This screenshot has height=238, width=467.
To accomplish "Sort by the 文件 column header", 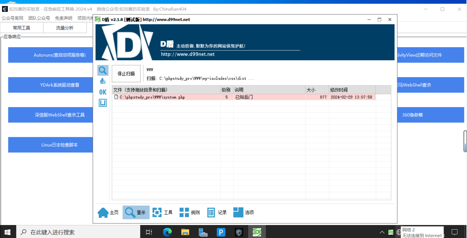I will [166, 90].
